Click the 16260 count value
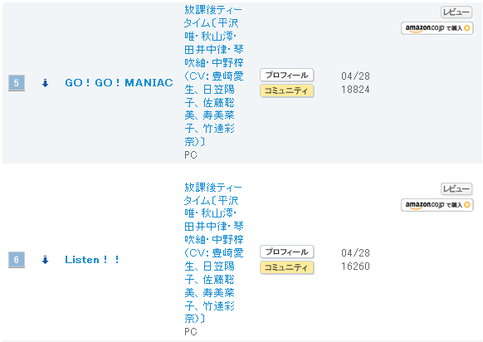The height and width of the screenshot is (342, 483). click(x=355, y=266)
